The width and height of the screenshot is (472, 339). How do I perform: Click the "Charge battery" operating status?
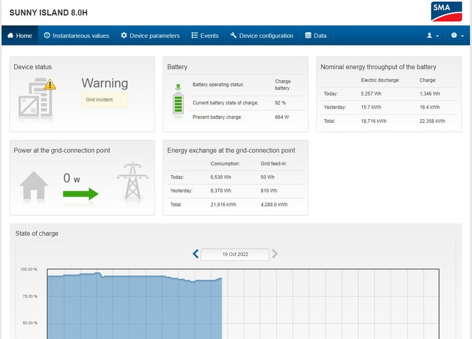click(283, 84)
